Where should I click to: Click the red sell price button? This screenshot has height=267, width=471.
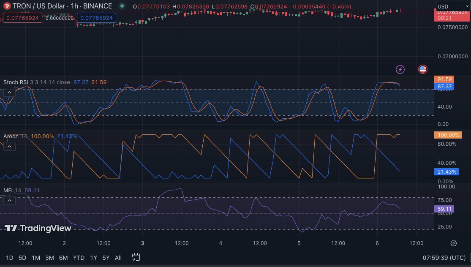[x=22, y=18]
